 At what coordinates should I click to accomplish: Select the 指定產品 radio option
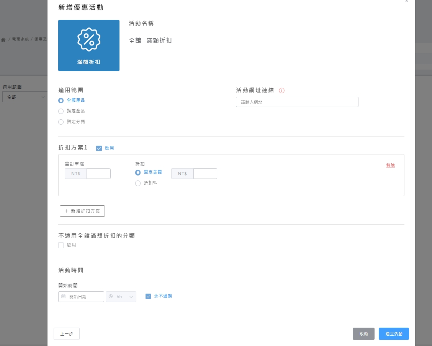pyautogui.click(x=61, y=111)
